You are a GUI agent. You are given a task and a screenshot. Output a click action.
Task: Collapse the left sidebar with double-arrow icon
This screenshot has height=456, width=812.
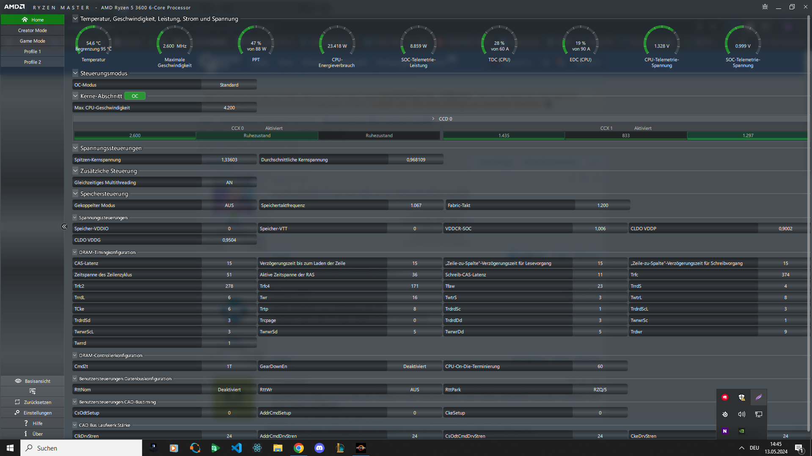click(x=64, y=227)
